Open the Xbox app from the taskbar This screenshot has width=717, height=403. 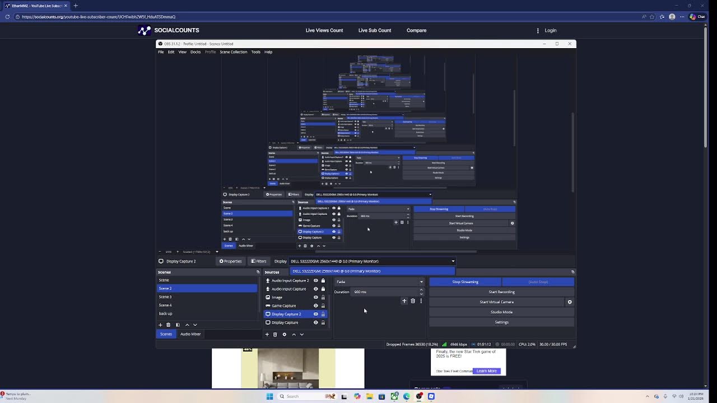394,396
